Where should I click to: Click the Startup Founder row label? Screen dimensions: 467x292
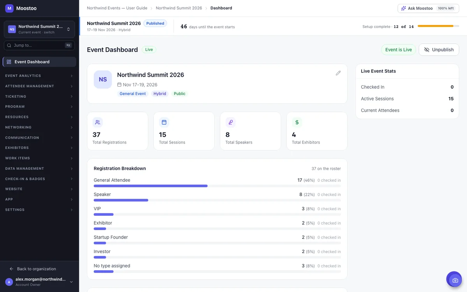coord(111,237)
